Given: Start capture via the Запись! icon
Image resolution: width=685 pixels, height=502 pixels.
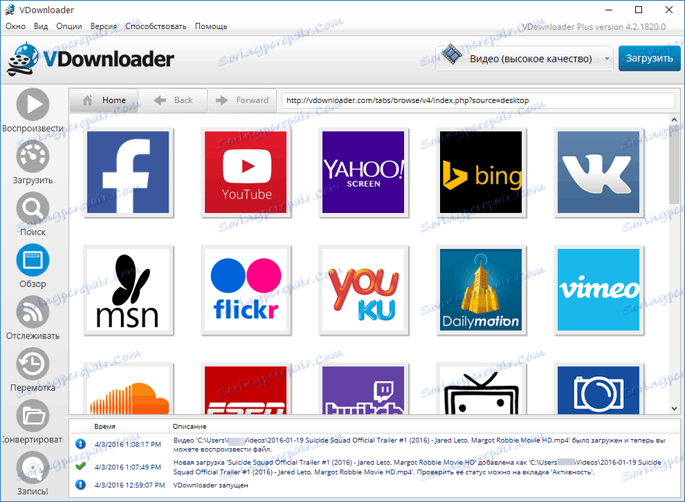Looking at the screenshot, I should (33, 467).
